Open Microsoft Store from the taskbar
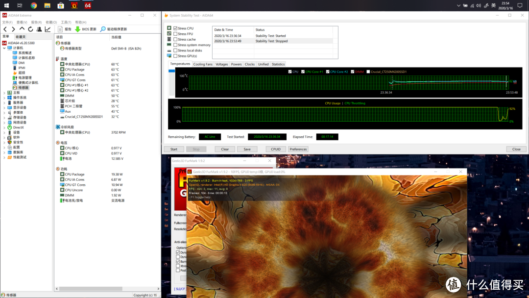529x298 pixels. [x=61, y=5]
